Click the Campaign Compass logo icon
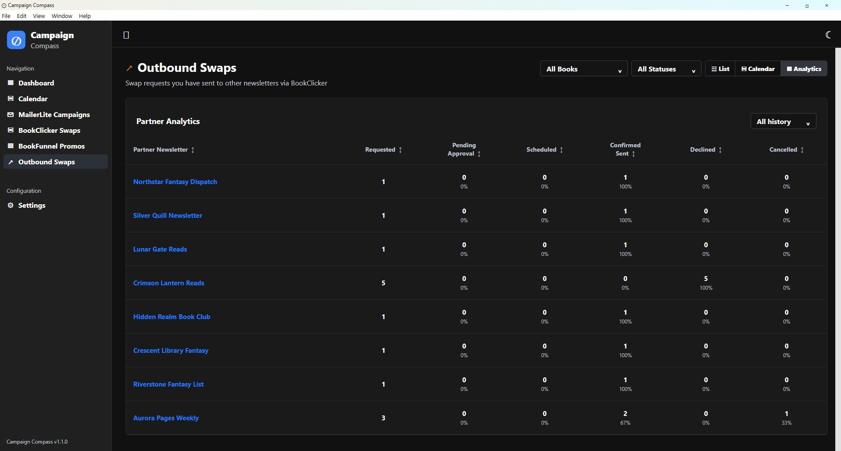This screenshot has height=451, width=841. pyautogui.click(x=16, y=40)
